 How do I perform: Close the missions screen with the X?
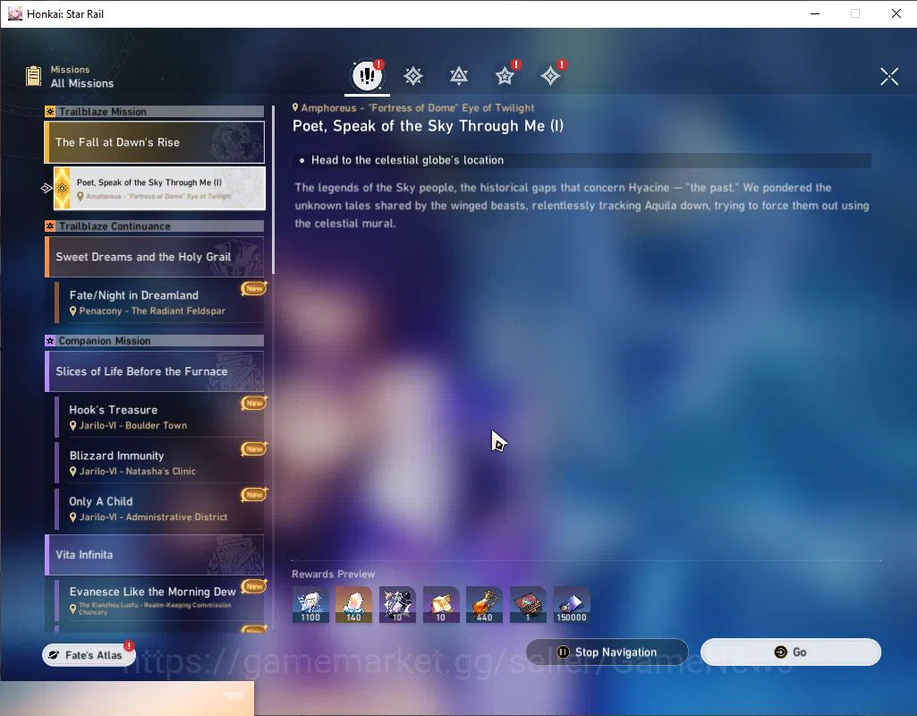coord(889,76)
